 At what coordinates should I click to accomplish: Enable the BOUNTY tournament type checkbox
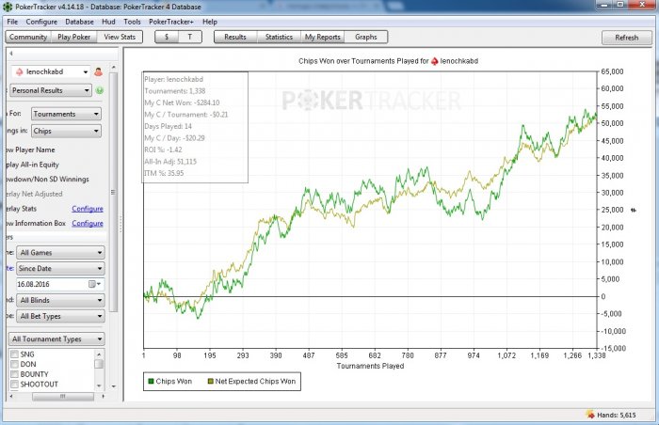(x=14, y=375)
